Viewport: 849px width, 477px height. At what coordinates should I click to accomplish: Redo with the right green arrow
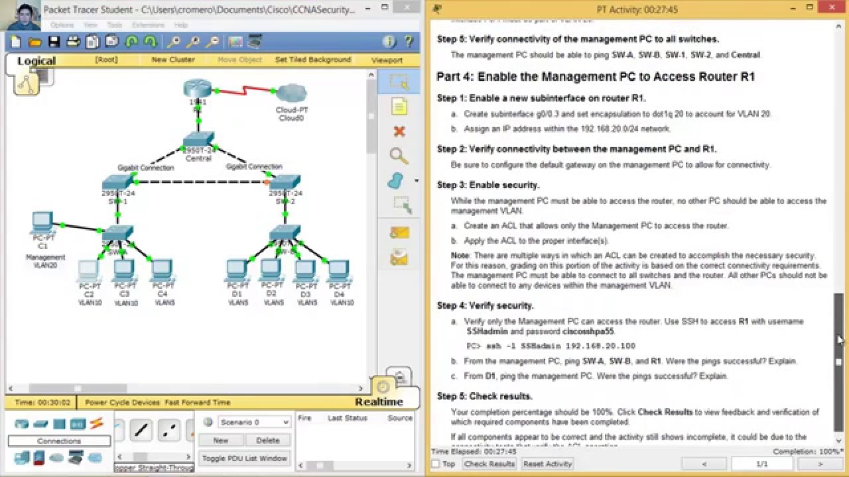[x=150, y=42]
